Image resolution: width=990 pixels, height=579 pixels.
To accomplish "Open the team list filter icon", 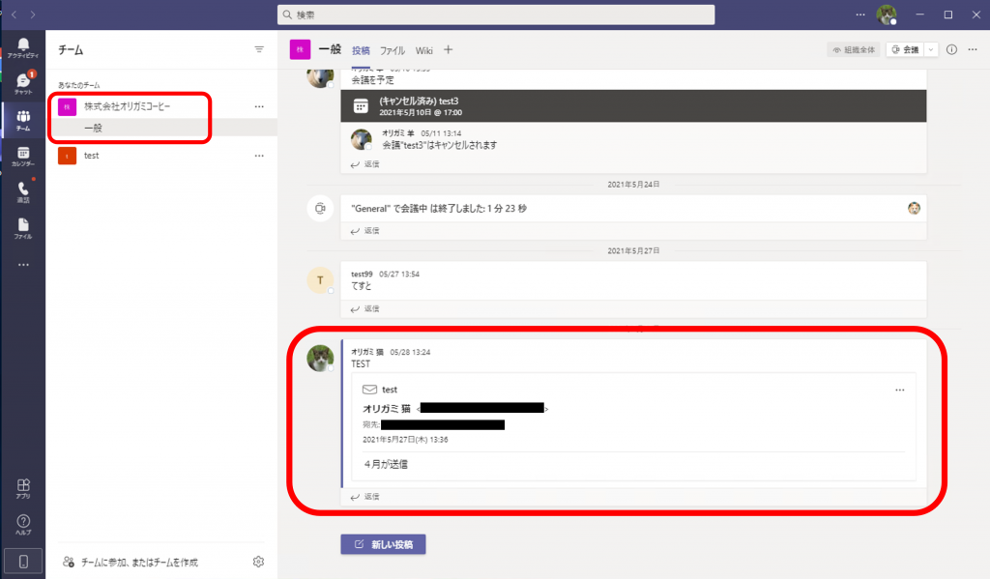I will pyautogui.click(x=259, y=49).
